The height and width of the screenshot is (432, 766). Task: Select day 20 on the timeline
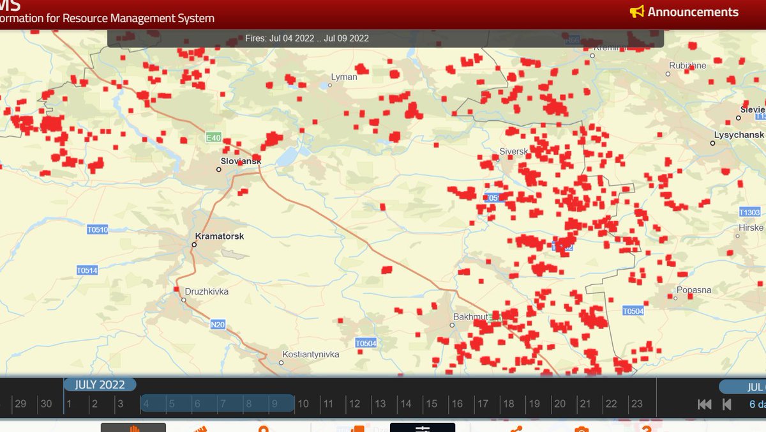tap(560, 404)
